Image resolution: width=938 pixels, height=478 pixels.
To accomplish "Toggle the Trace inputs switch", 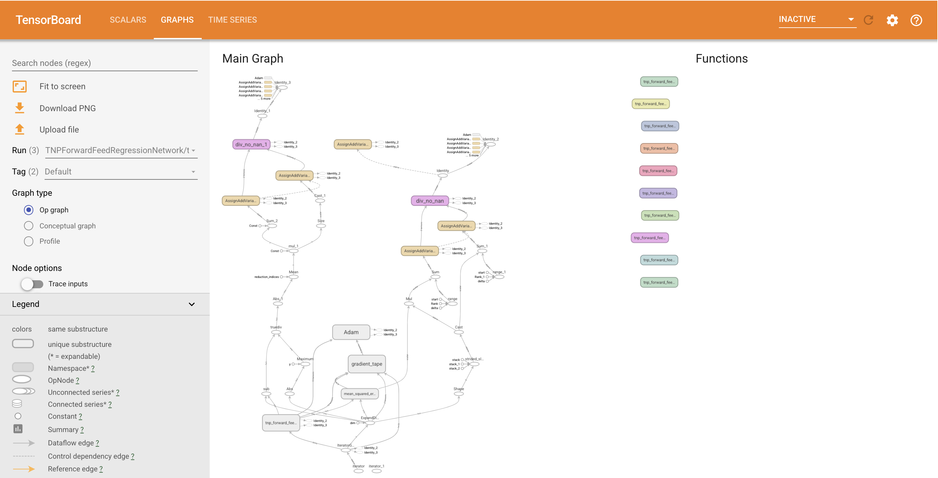I will pos(32,284).
